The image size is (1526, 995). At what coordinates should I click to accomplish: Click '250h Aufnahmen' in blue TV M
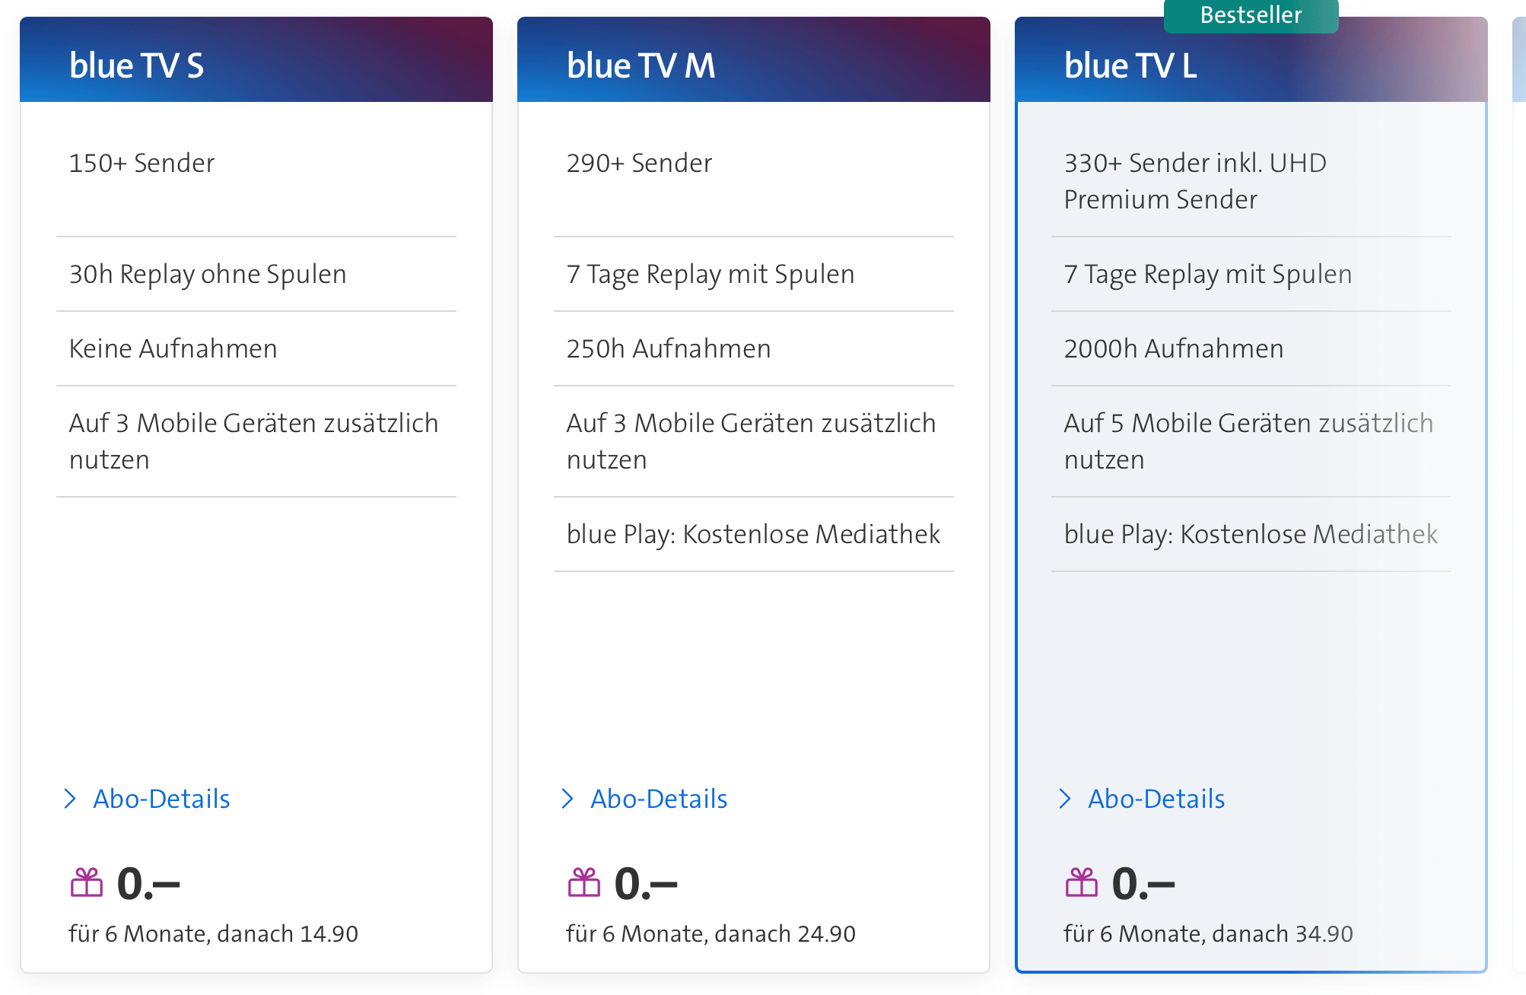pos(669,348)
